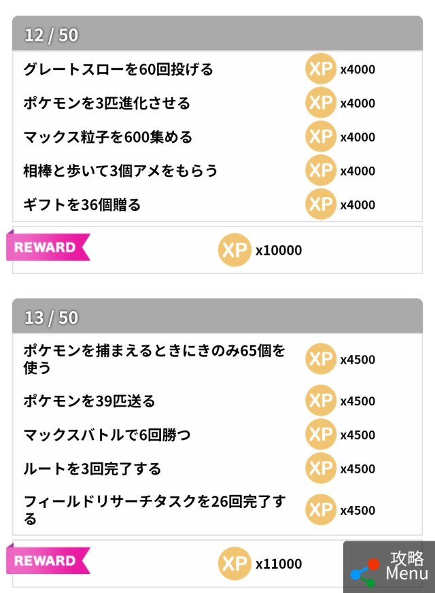Open the 攻略 Menu button
This screenshot has width=435, height=593.
(389, 566)
